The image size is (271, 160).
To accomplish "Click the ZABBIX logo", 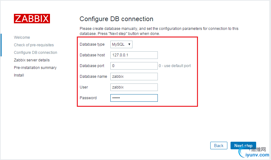I will pos(32,19).
